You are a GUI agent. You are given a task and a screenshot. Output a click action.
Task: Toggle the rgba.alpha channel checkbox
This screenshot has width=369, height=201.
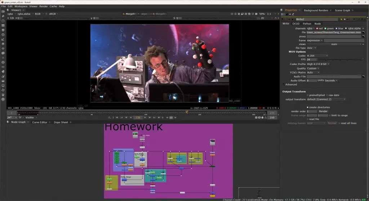[x=346, y=29]
